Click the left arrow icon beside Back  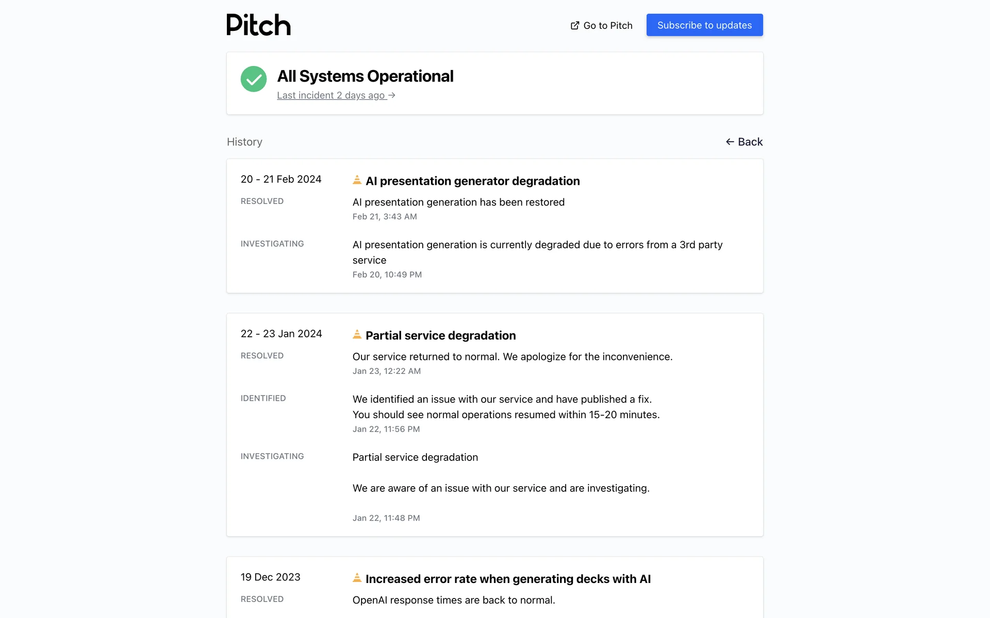[730, 142]
